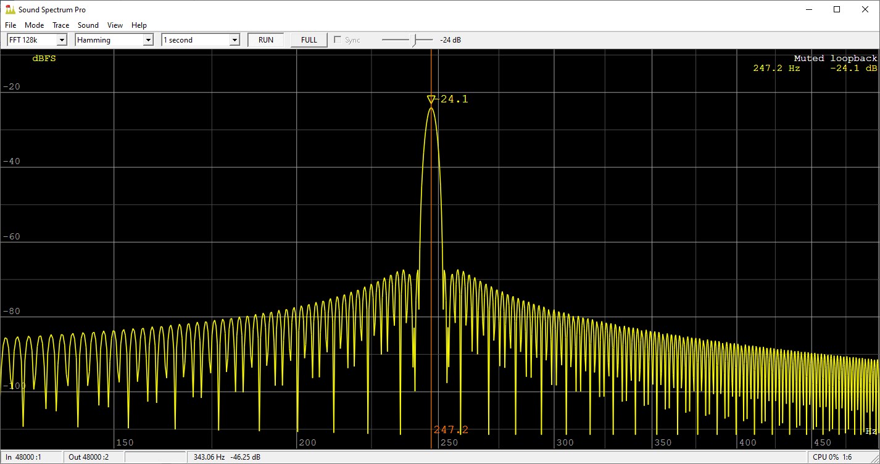The width and height of the screenshot is (880, 464).
Task: Click the 247.2 Hz cursor readout top right
Action: click(776, 68)
